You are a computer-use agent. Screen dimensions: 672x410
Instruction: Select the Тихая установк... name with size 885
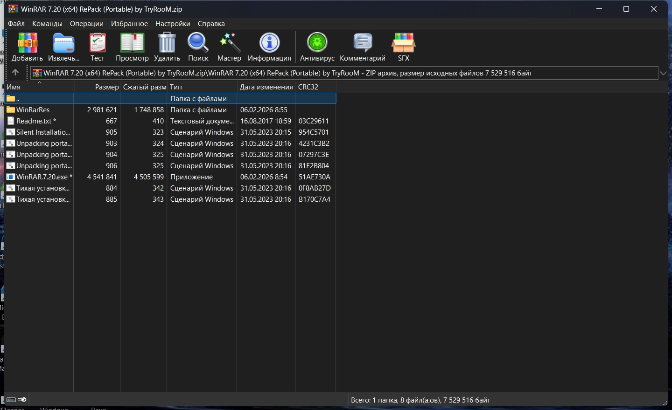(x=43, y=199)
